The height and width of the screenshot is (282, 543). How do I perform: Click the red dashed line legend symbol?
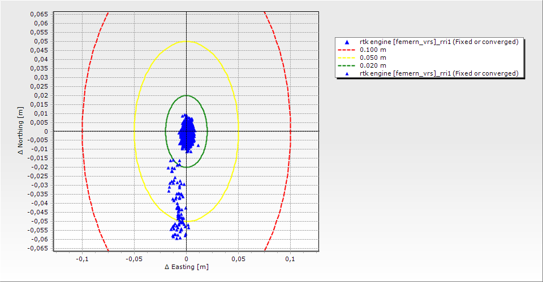(x=347, y=50)
